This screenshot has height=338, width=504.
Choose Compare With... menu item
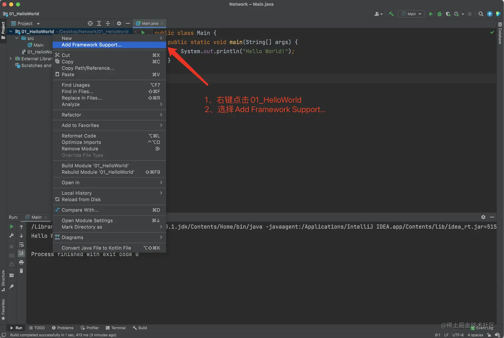pos(109,210)
